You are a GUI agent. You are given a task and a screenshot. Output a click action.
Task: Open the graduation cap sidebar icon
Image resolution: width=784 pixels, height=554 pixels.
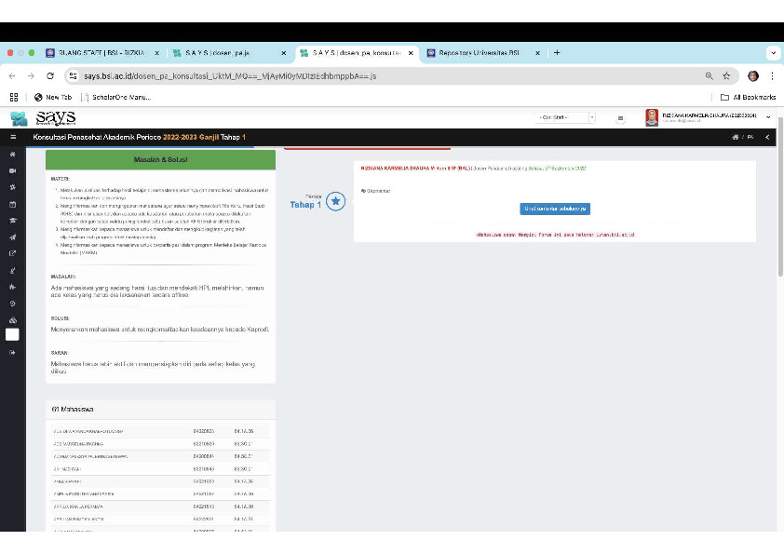(12, 221)
